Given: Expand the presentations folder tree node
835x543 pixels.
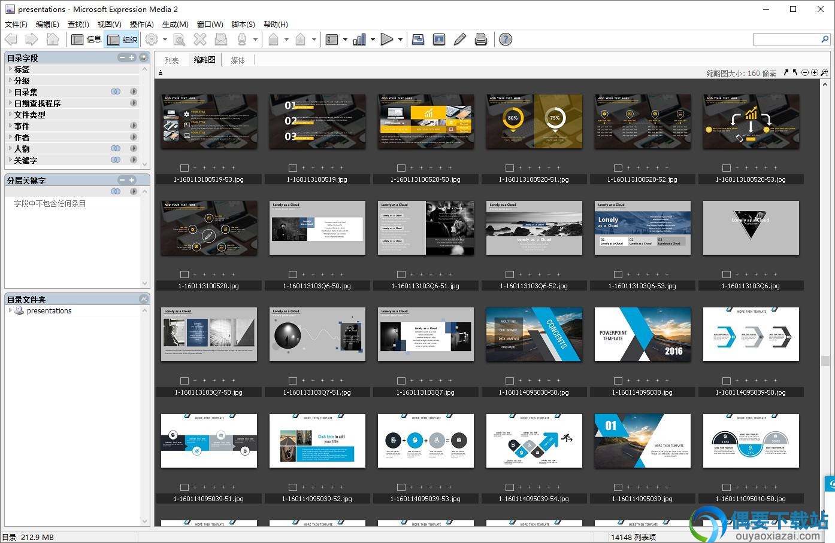Looking at the screenshot, I should pyautogui.click(x=11, y=311).
